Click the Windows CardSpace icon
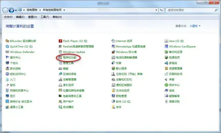The height and width of the screenshot is (133, 221). (166, 47)
